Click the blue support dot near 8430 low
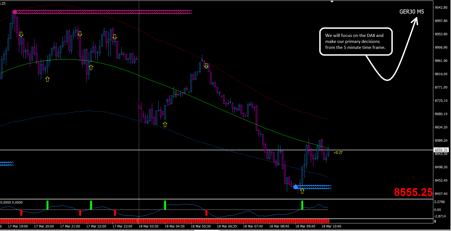The width and height of the screenshot is (451, 231). click(x=296, y=187)
